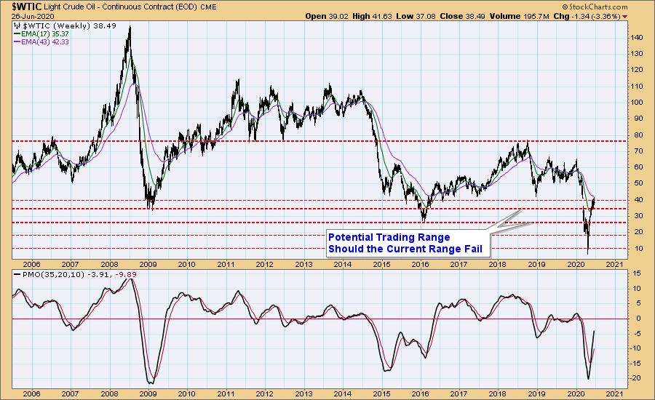
Task: Click 2014 on the price chart time axis
Action: 343,264
